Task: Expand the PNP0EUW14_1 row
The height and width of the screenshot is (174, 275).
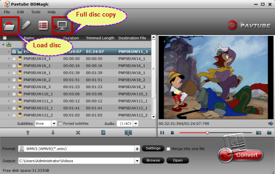Action: 9,58
